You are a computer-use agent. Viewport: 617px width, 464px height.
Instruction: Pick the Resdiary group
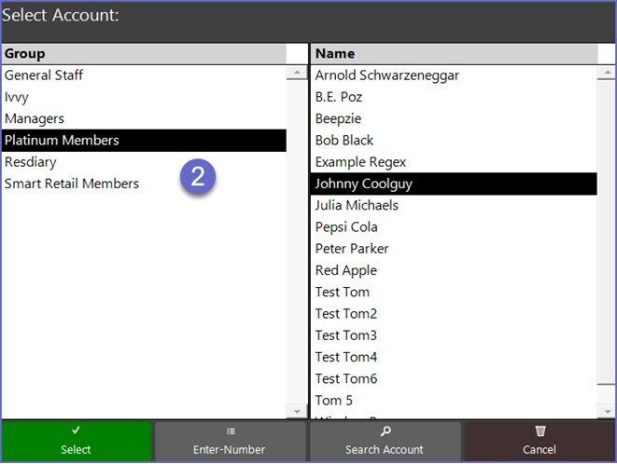point(31,162)
